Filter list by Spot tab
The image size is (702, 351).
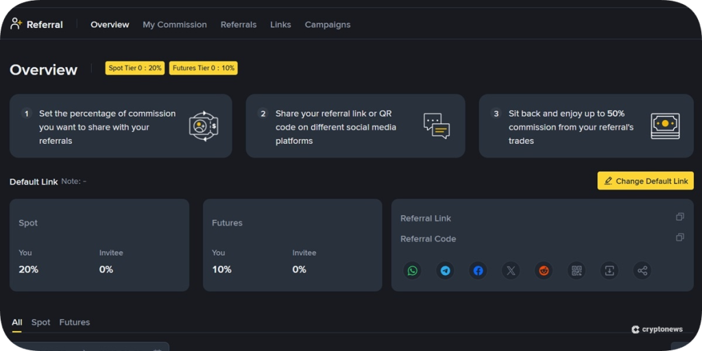click(40, 322)
